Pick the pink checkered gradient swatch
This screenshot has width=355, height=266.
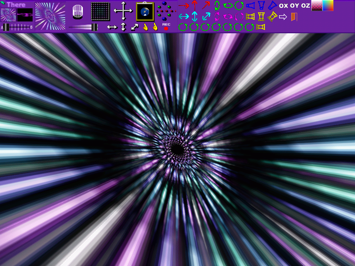pyautogui.click(x=317, y=6)
